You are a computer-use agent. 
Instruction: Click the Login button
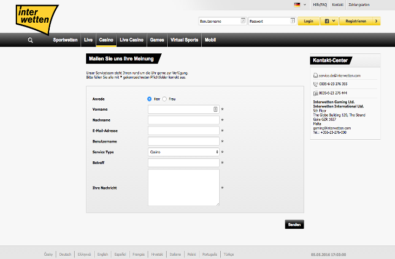click(x=308, y=21)
